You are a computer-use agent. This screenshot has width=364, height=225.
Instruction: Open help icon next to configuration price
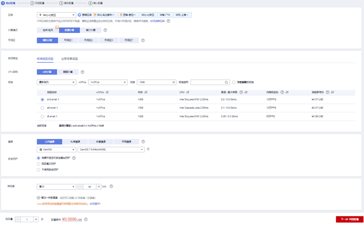point(86,219)
